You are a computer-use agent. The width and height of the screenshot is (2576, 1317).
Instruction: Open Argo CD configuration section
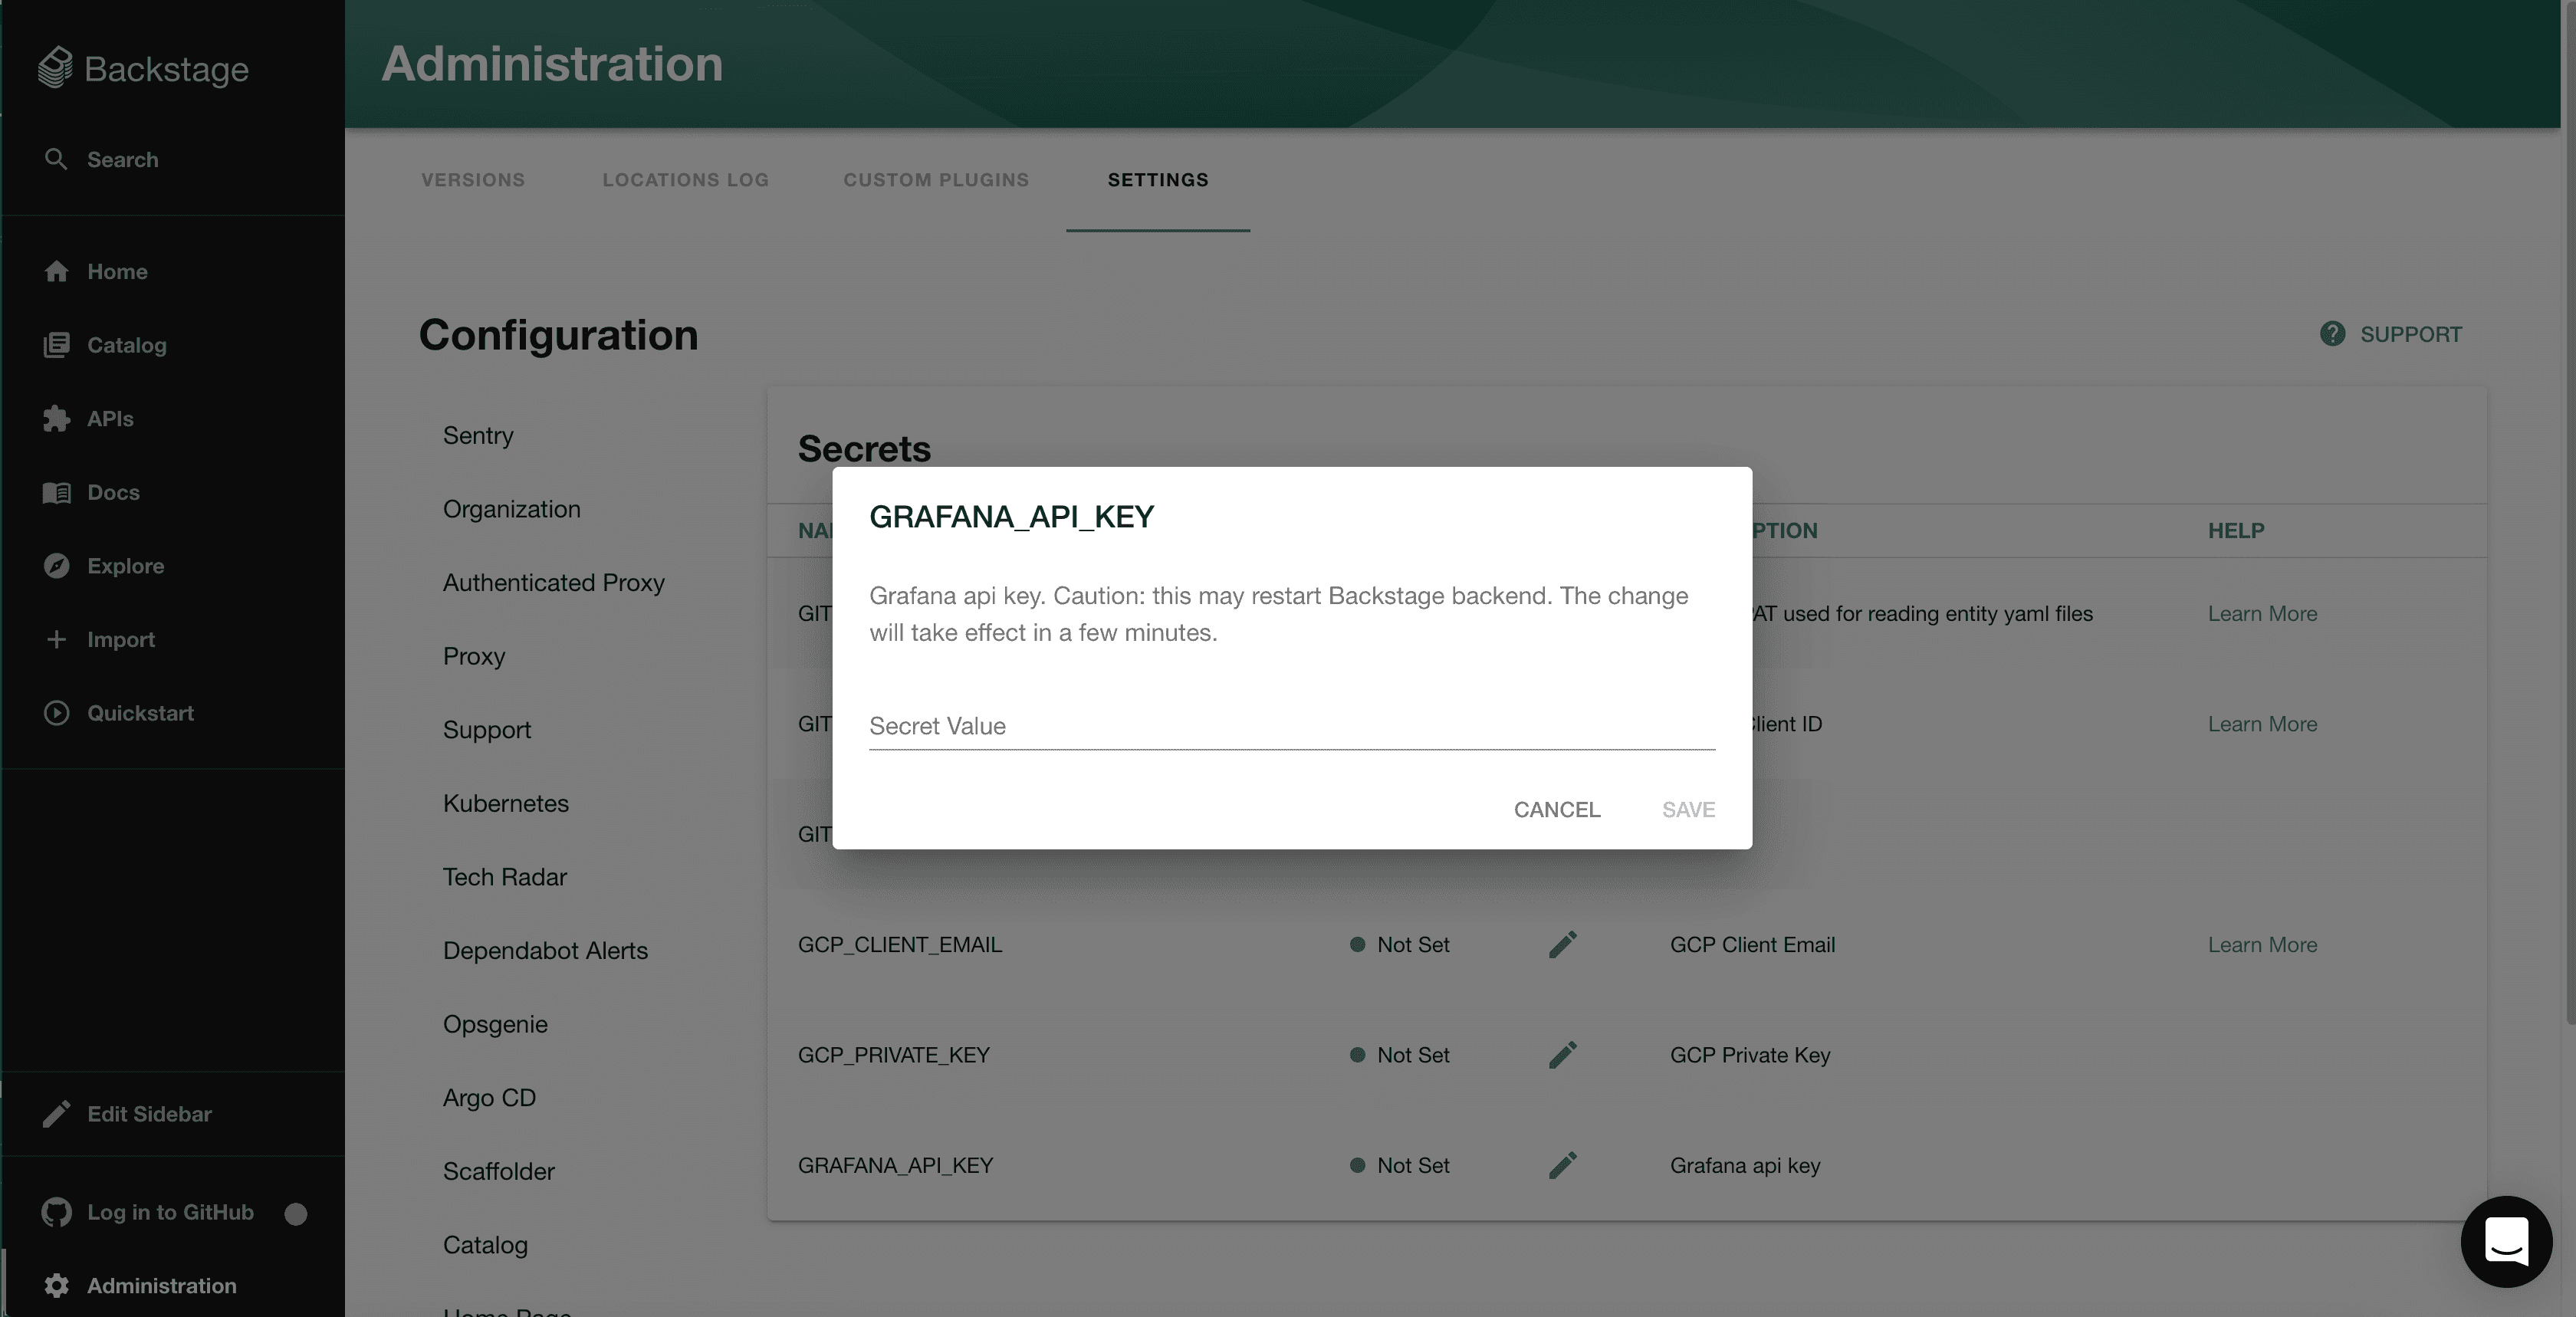pos(489,1098)
